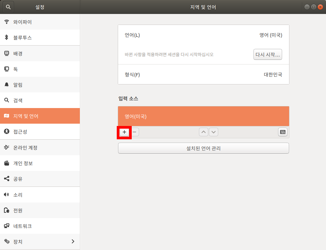Viewport: 326px width, 250px height.
Task: Open the 블루투스 settings panel
Action: click(x=40, y=38)
